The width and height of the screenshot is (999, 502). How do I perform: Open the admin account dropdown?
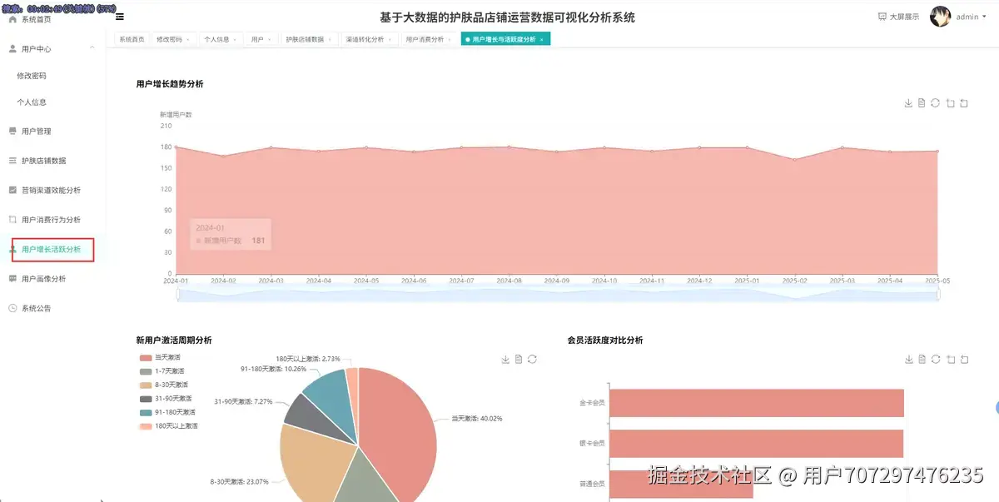(x=970, y=17)
